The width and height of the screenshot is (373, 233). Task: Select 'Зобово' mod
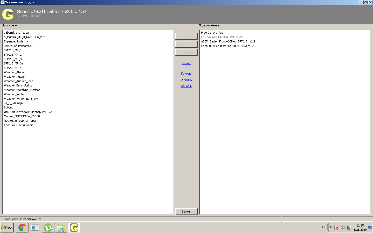click(x=9, y=107)
